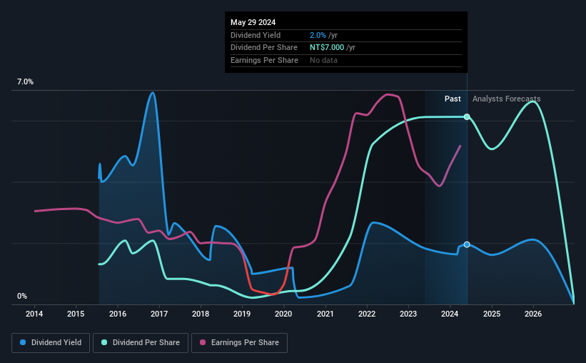Click the 2022 x-axis label
The image size is (586, 363).
[367, 314]
